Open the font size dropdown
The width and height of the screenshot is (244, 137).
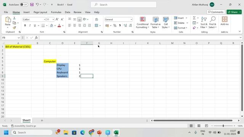point(53,19)
